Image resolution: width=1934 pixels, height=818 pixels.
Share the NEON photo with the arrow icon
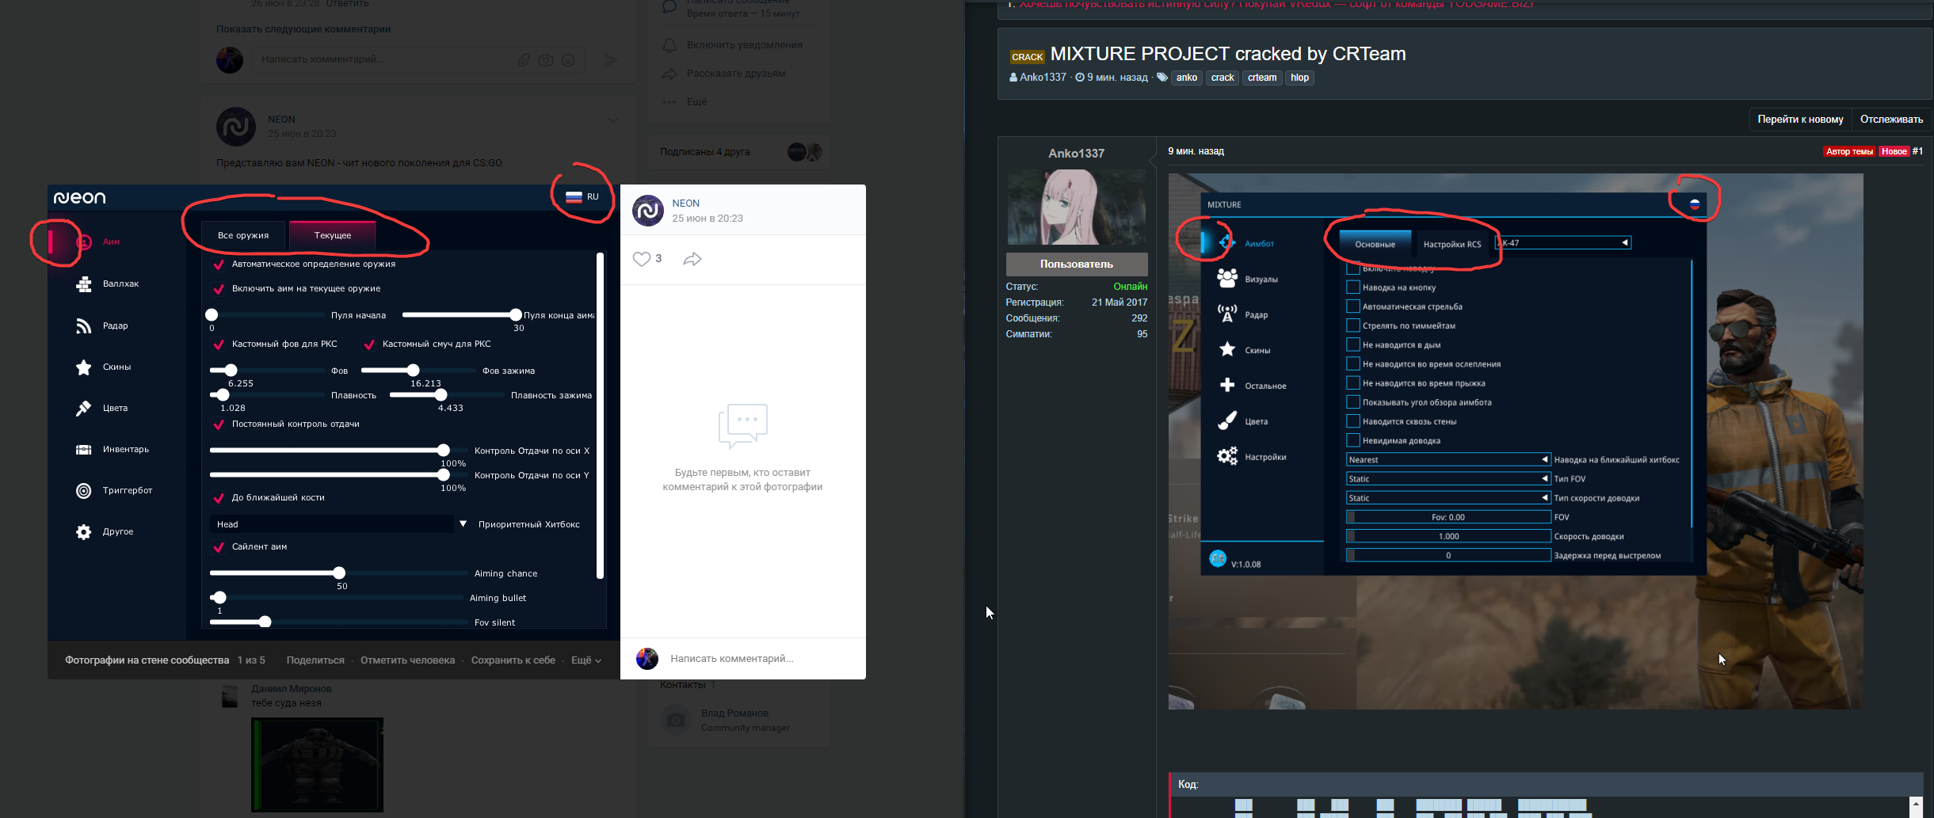pyautogui.click(x=692, y=259)
